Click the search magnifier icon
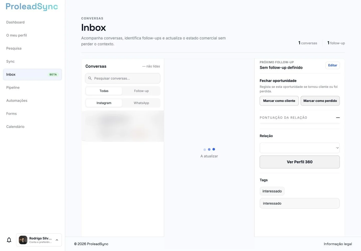Image resolution: width=361 pixels, height=251 pixels. tap(90, 78)
